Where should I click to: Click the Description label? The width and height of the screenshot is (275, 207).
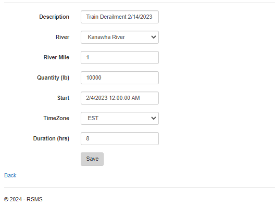[x=54, y=17]
